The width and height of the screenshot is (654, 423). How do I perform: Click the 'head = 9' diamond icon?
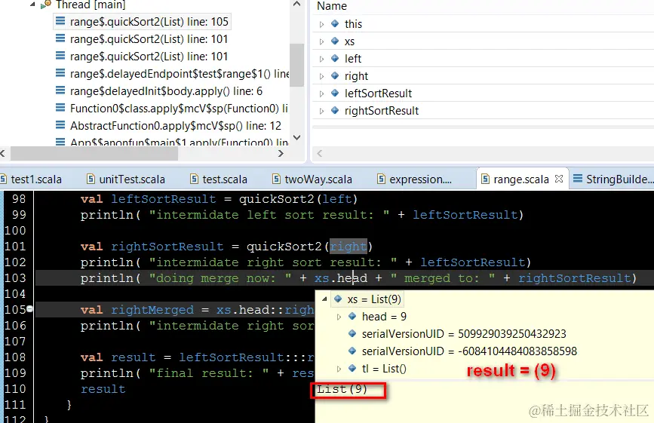click(x=352, y=317)
